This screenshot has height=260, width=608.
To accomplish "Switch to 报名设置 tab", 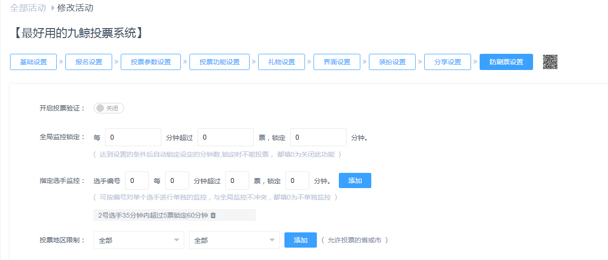I will pyautogui.click(x=89, y=62).
